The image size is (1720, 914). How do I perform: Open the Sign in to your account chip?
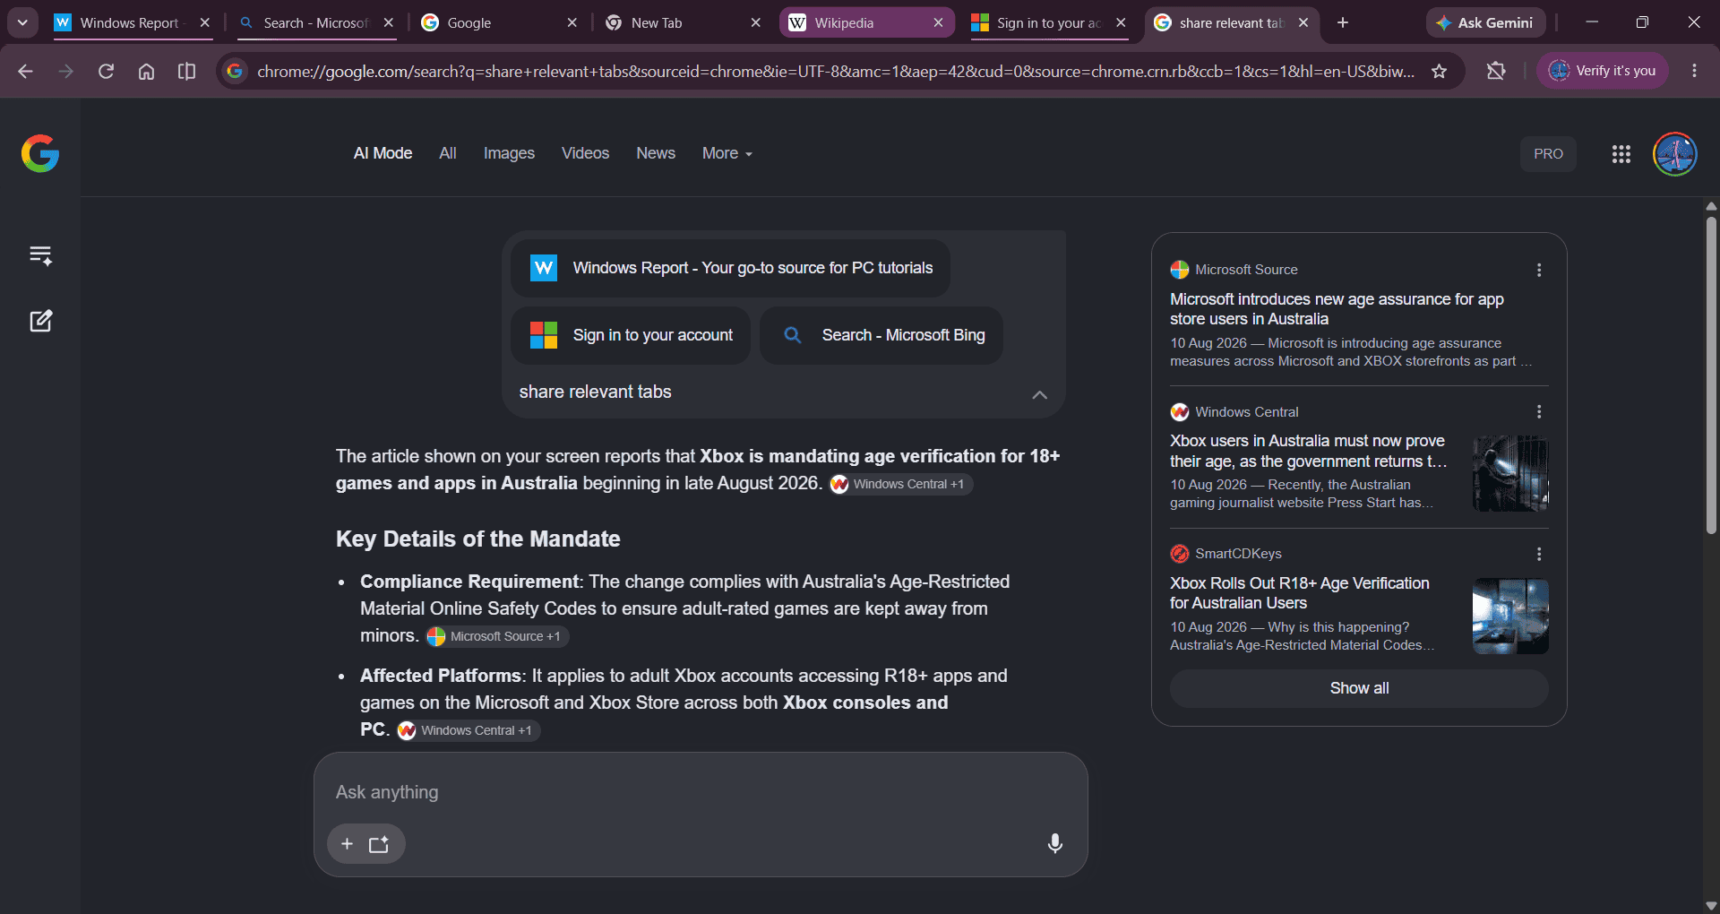(x=631, y=335)
